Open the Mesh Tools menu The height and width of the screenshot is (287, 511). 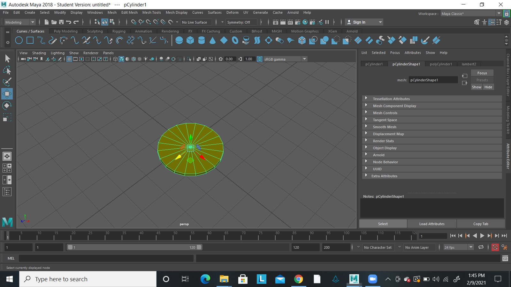tap(152, 12)
